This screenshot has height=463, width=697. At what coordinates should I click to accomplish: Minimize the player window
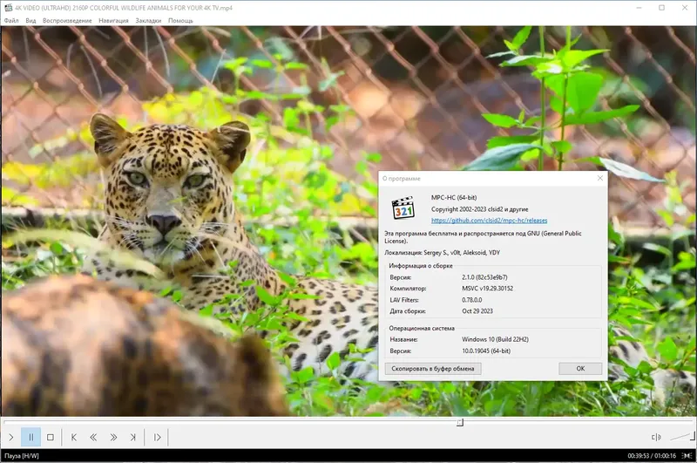pos(639,8)
